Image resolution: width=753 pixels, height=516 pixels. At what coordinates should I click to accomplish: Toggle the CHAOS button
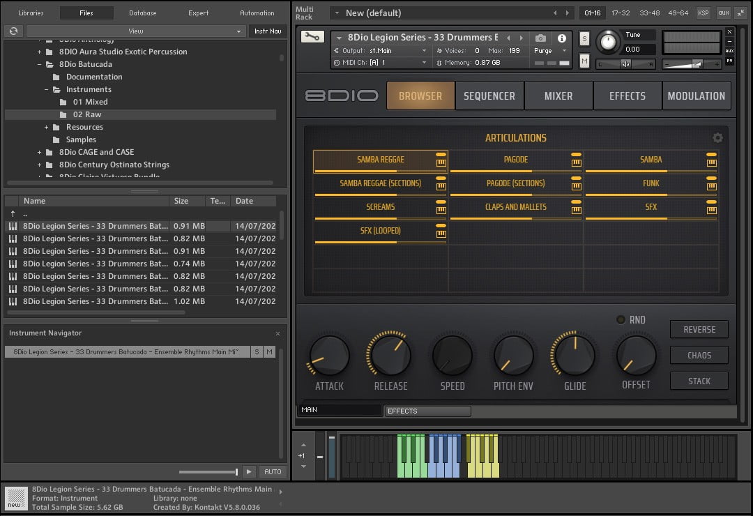point(699,355)
